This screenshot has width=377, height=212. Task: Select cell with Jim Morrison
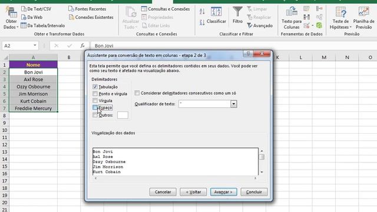tap(33, 94)
